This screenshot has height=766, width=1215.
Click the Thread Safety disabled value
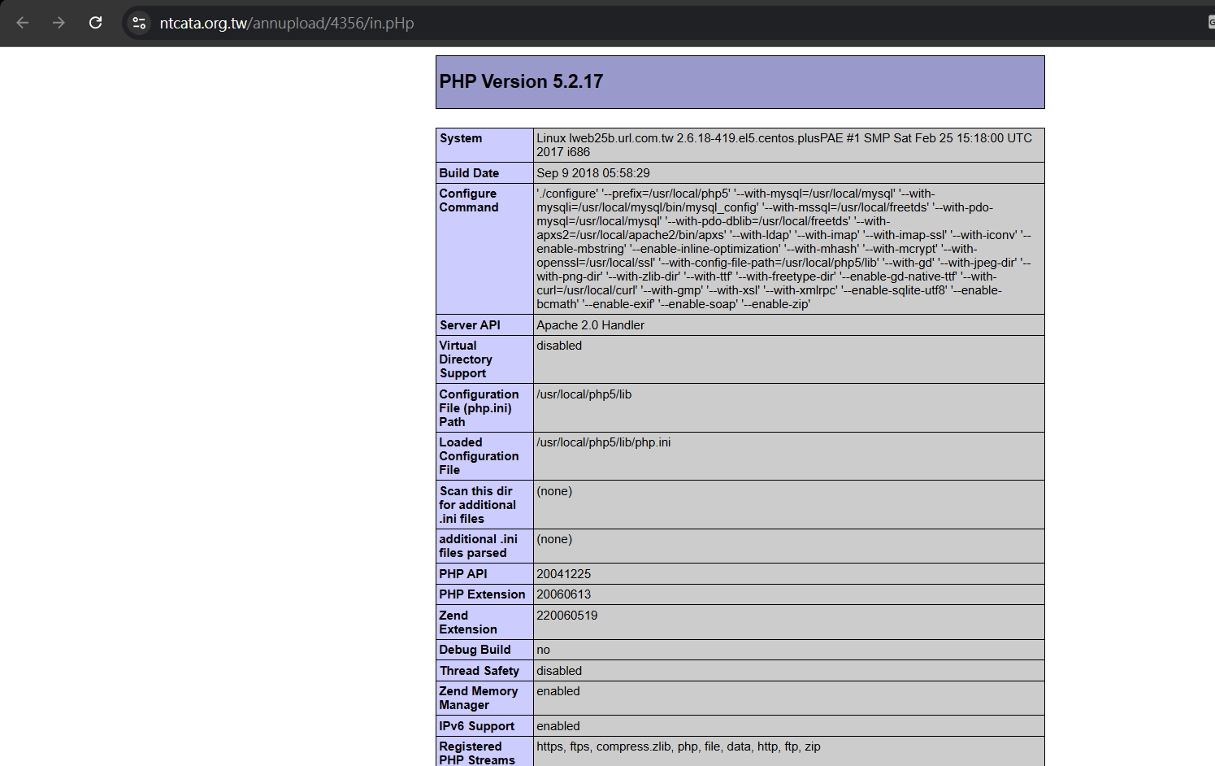pos(559,671)
